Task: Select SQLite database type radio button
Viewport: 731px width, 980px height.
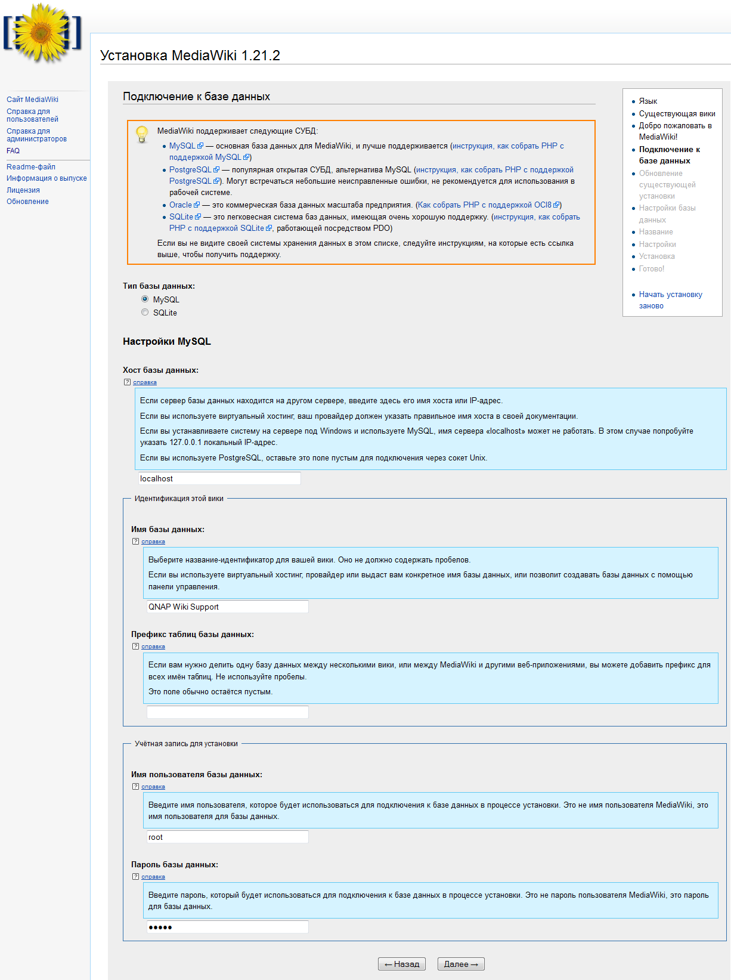Action: [145, 312]
